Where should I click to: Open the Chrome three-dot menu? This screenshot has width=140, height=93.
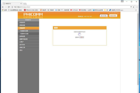coord(137,7)
